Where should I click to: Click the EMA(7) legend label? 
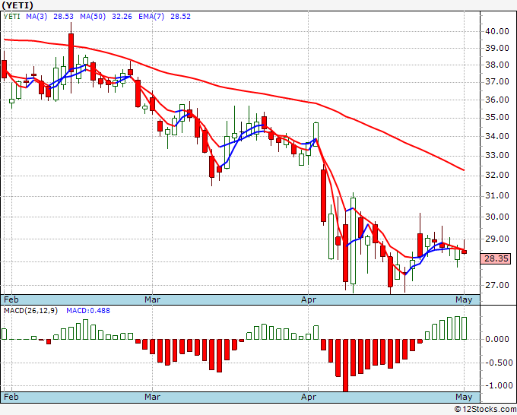point(151,16)
